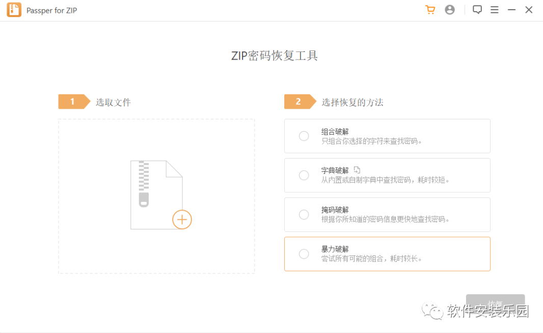This screenshot has height=333, width=543.
Task: Click the step 1 orange badge
Action: [73, 102]
